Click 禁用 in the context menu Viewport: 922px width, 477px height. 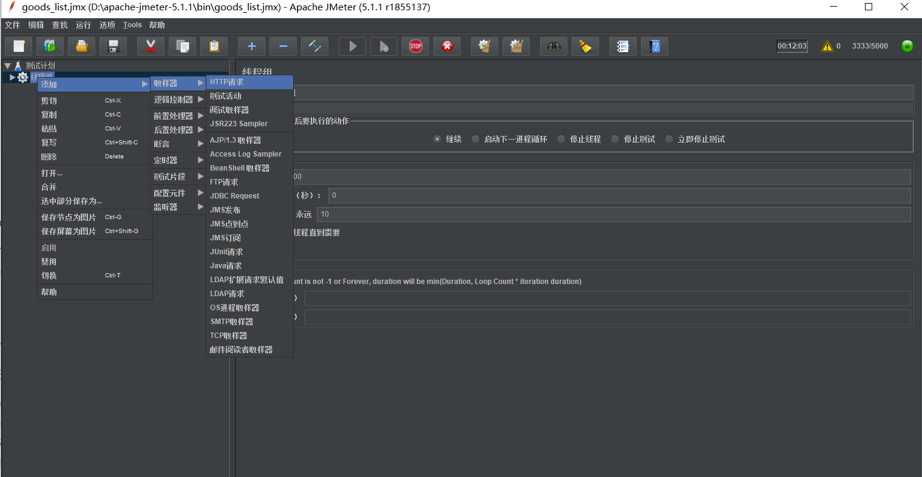[95, 262]
